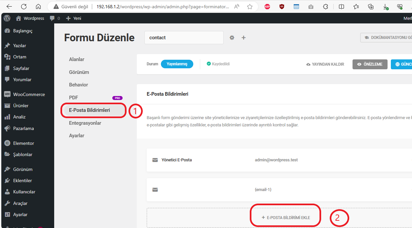Open browser extensions puzzle icon
The image size is (412, 228).
[325, 7]
